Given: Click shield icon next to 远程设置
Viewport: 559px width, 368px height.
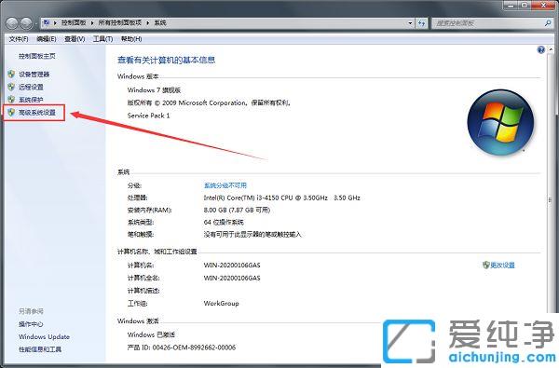Looking at the screenshot, I should pyautogui.click(x=11, y=87).
